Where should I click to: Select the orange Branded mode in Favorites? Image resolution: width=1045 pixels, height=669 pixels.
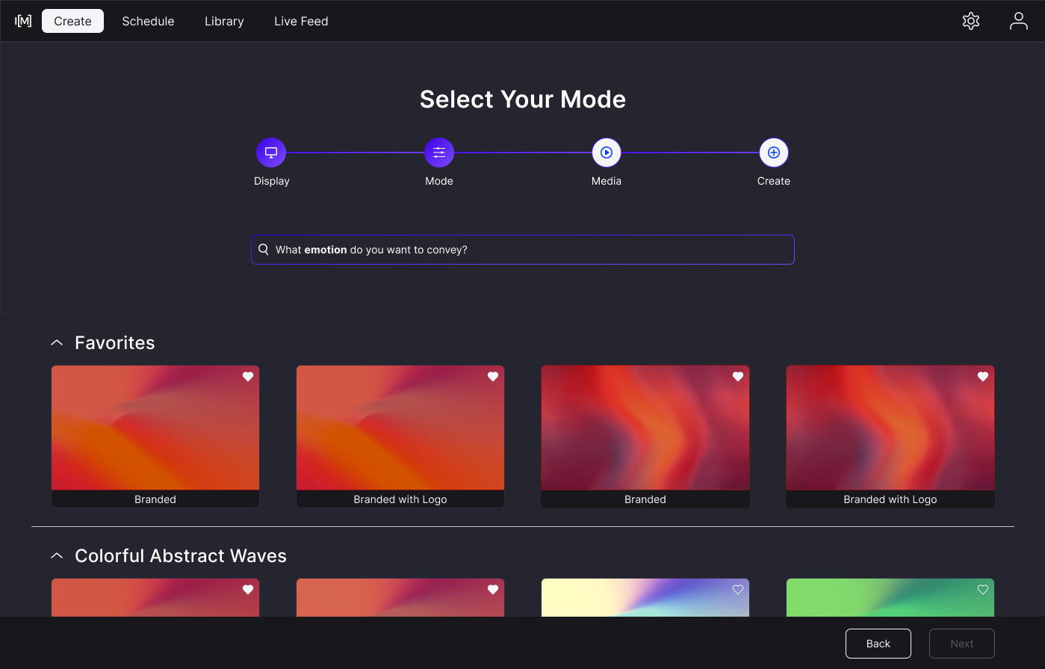click(155, 437)
